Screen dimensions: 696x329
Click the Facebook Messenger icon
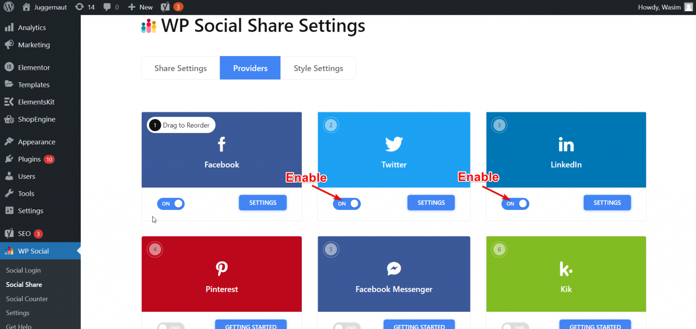pos(393,268)
